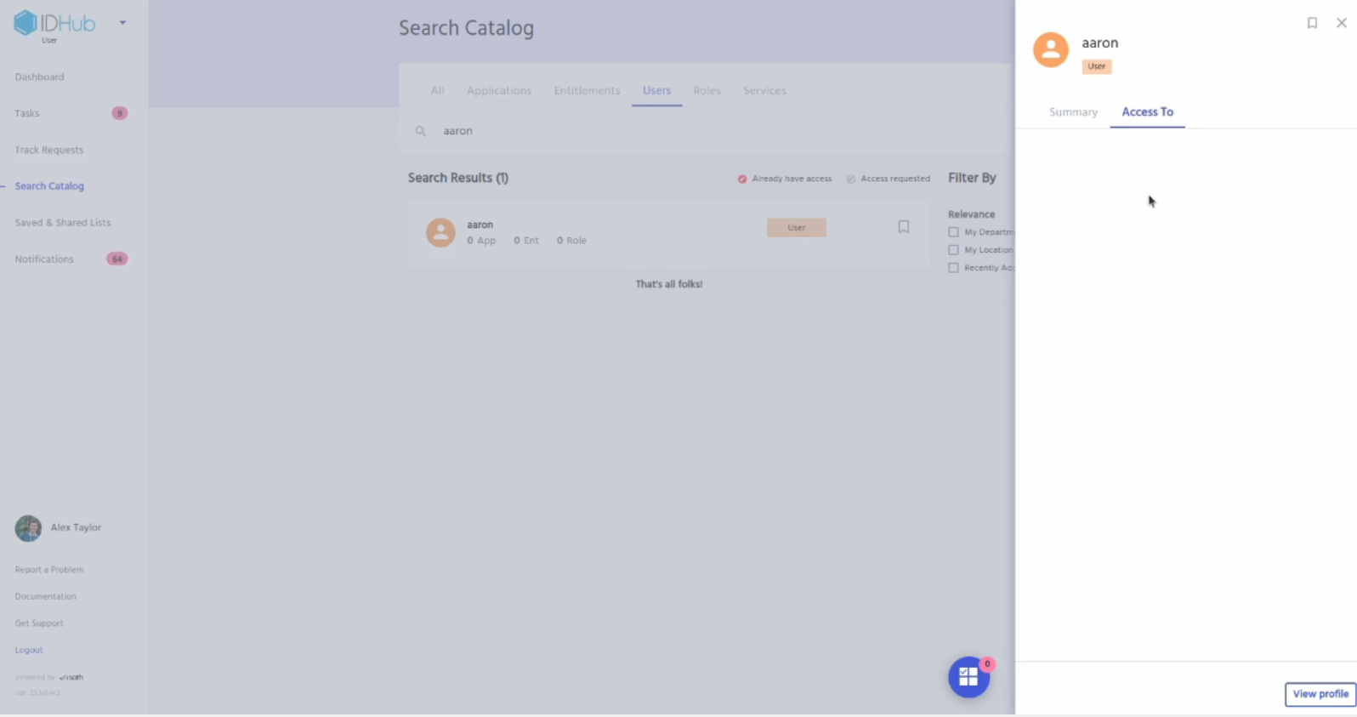
Task: Check the My Location filter
Action: coord(953,250)
